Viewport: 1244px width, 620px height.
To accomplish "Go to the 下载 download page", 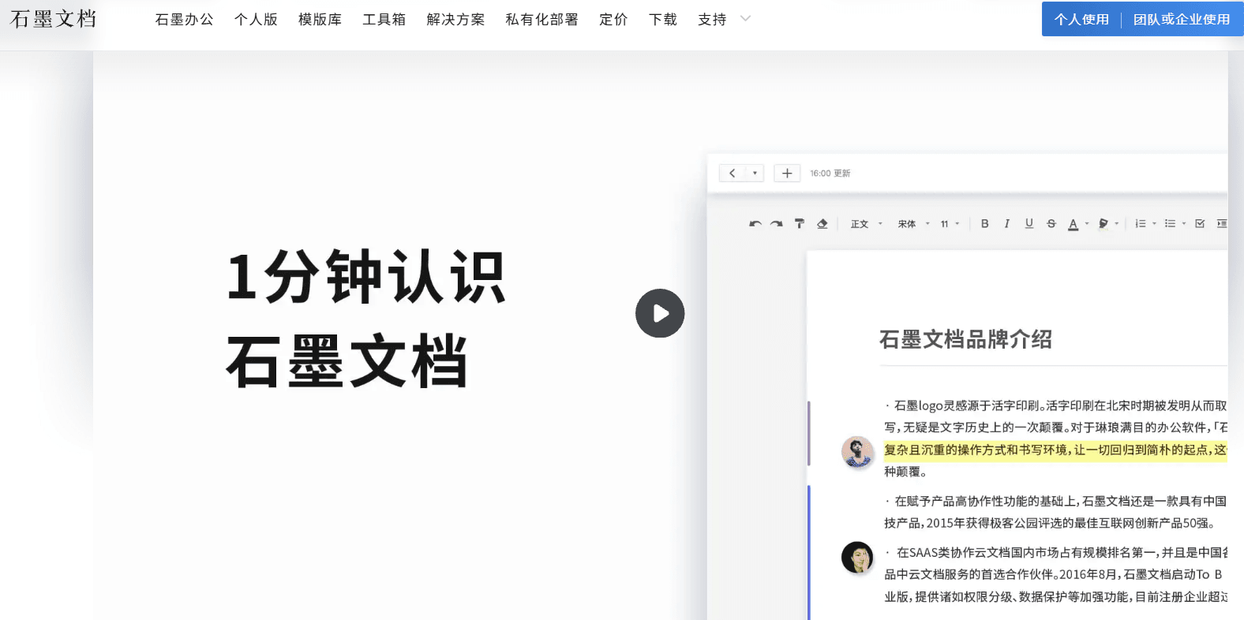I will (x=663, y=20).
